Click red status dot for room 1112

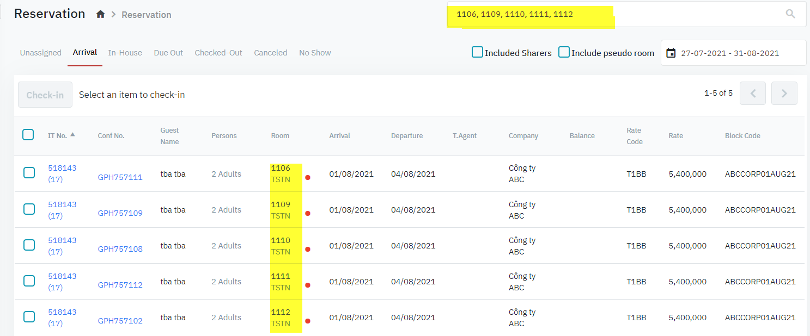[x=308, y=321]
